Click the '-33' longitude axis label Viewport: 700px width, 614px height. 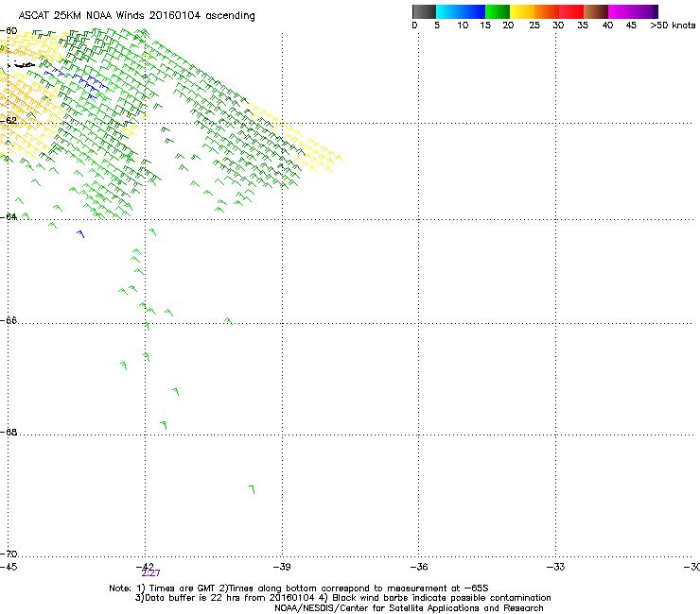pyautogui.click(x=555, y=567)
